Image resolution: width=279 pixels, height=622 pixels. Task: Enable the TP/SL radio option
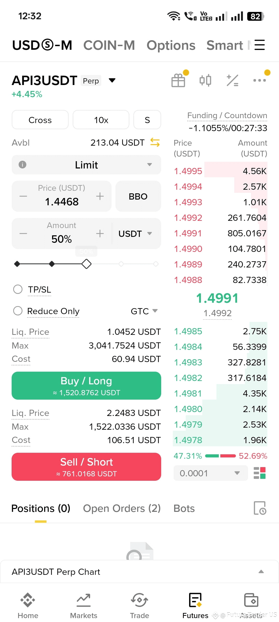tap(18, 289)
